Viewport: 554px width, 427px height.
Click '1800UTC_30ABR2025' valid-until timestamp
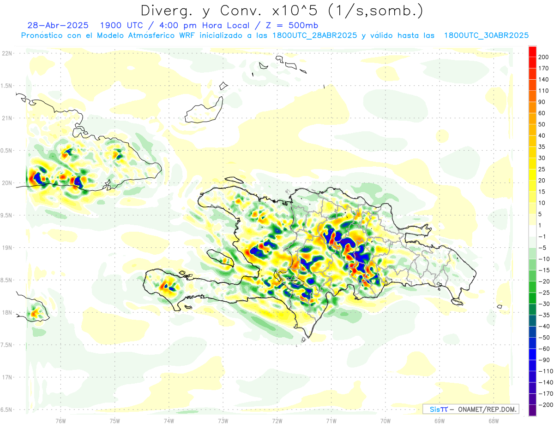click(486, 35)
